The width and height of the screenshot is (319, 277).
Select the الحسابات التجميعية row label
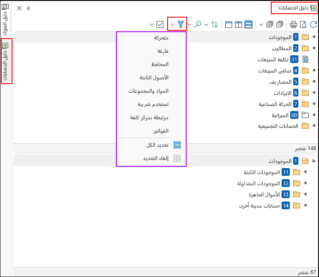(278, 126)
